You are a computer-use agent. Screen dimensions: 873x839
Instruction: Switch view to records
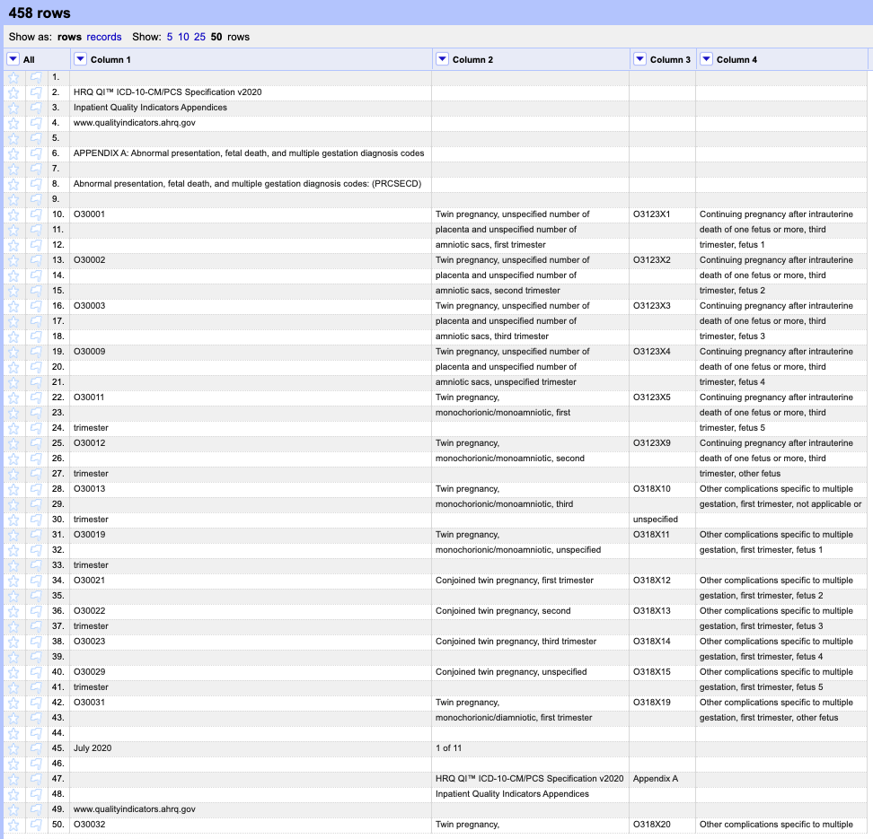click(104, 37)
